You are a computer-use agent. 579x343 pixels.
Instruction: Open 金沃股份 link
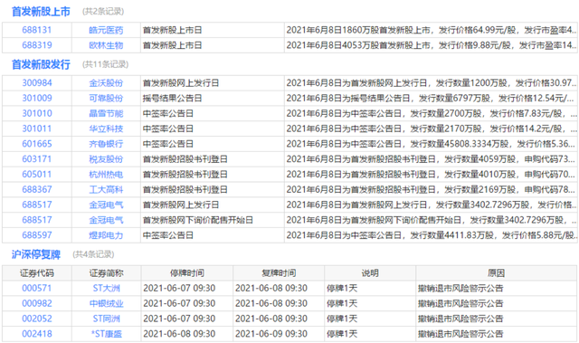[106, 82]
